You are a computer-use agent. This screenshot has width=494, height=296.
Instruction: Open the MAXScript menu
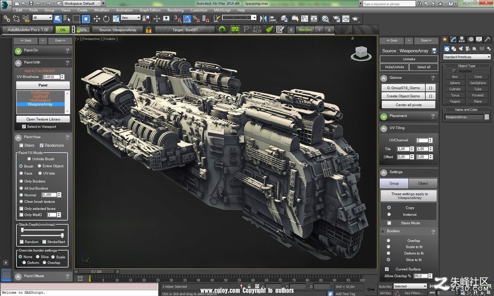point(222,10)
